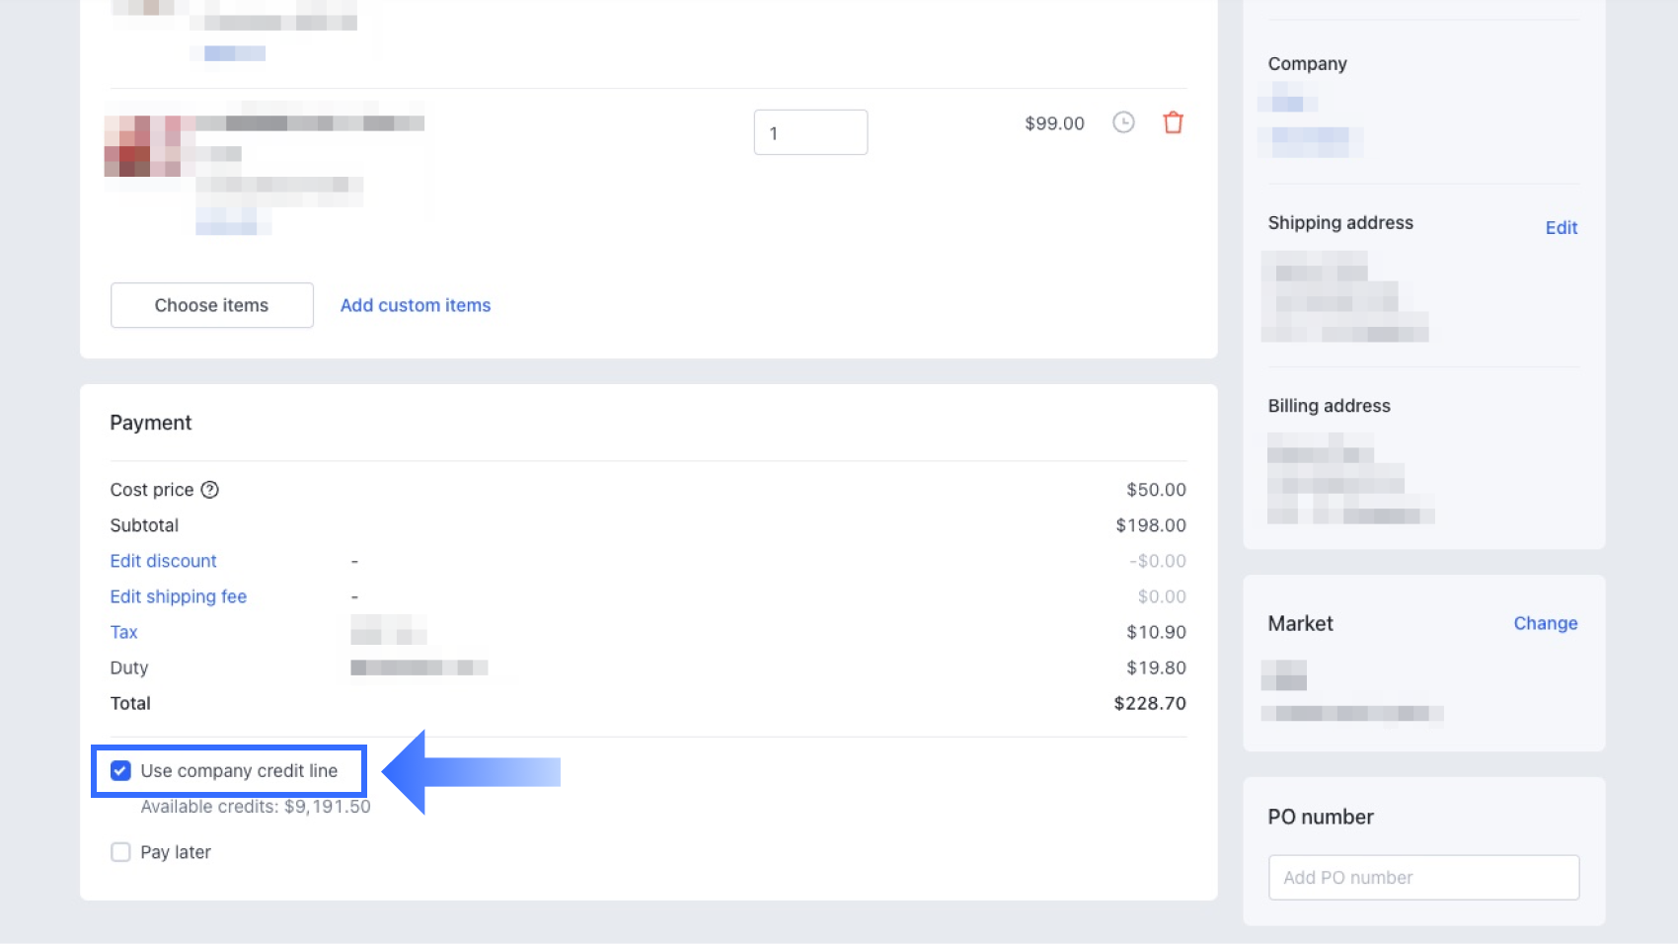Screen dimensions: 1678x944
Task: Select the Subtotal value $198.00
Action: pyautogui.click(x=1151, y=525)
